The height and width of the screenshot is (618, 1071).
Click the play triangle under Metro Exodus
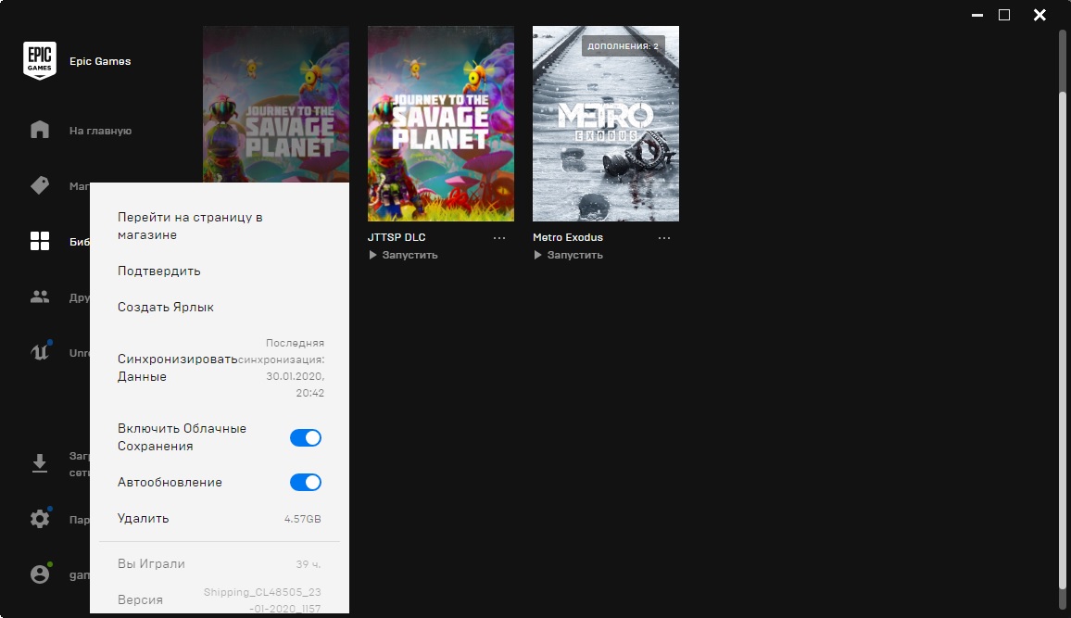(x=537, y=255)
